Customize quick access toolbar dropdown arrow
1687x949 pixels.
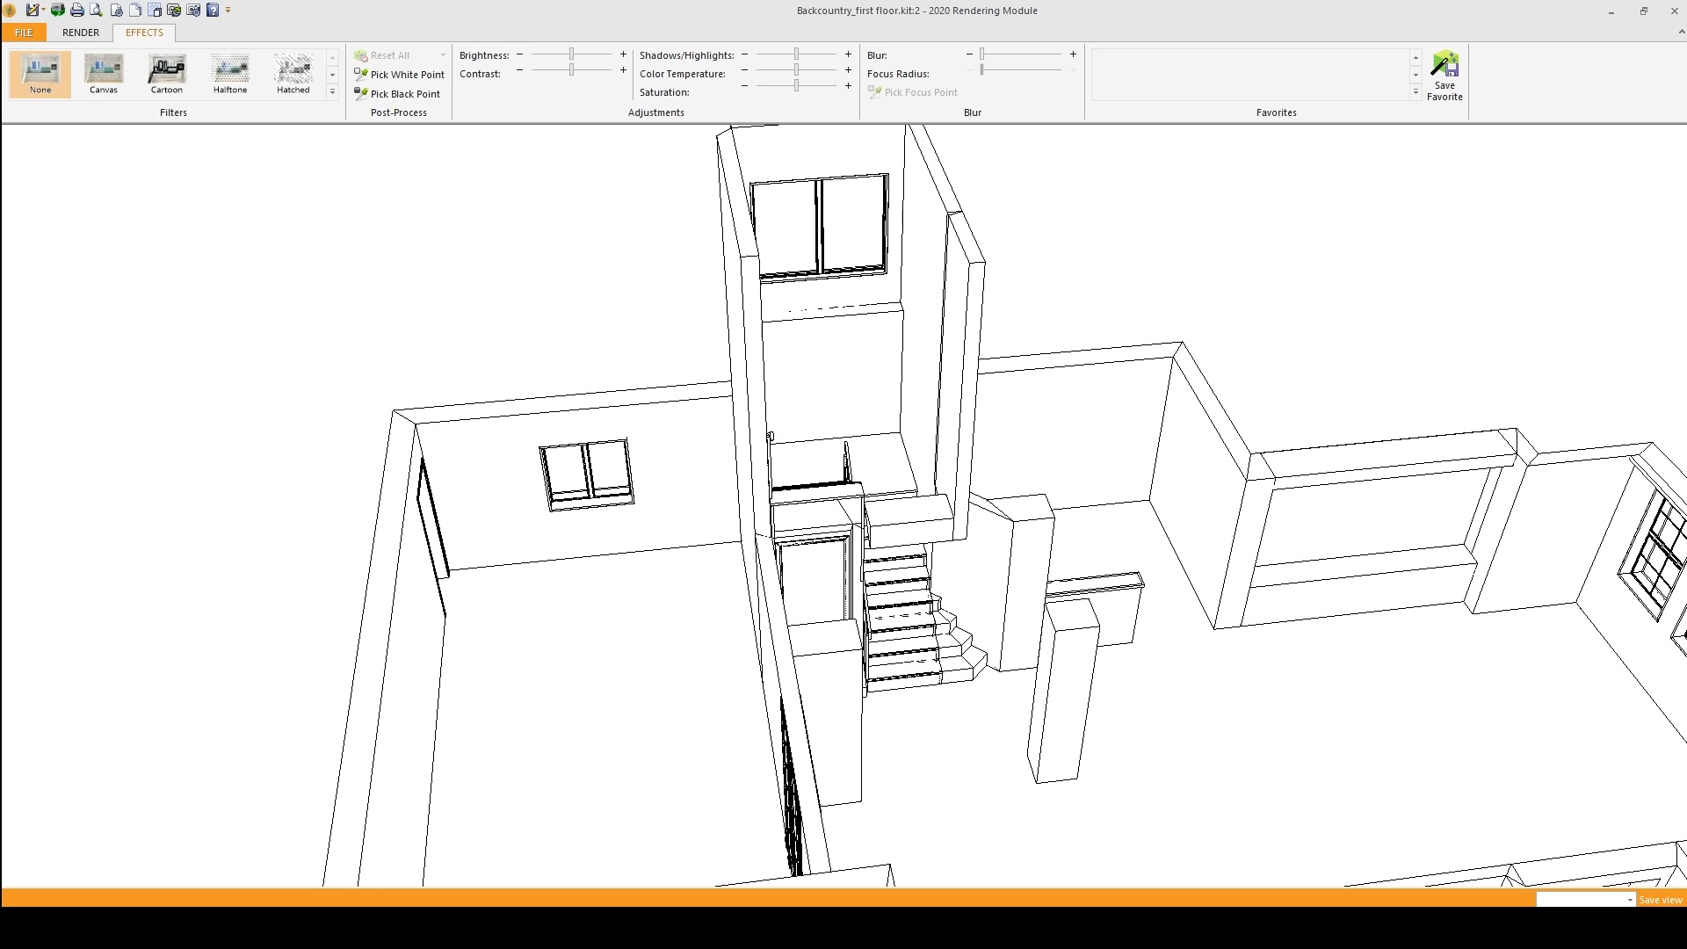pos(228,11)
